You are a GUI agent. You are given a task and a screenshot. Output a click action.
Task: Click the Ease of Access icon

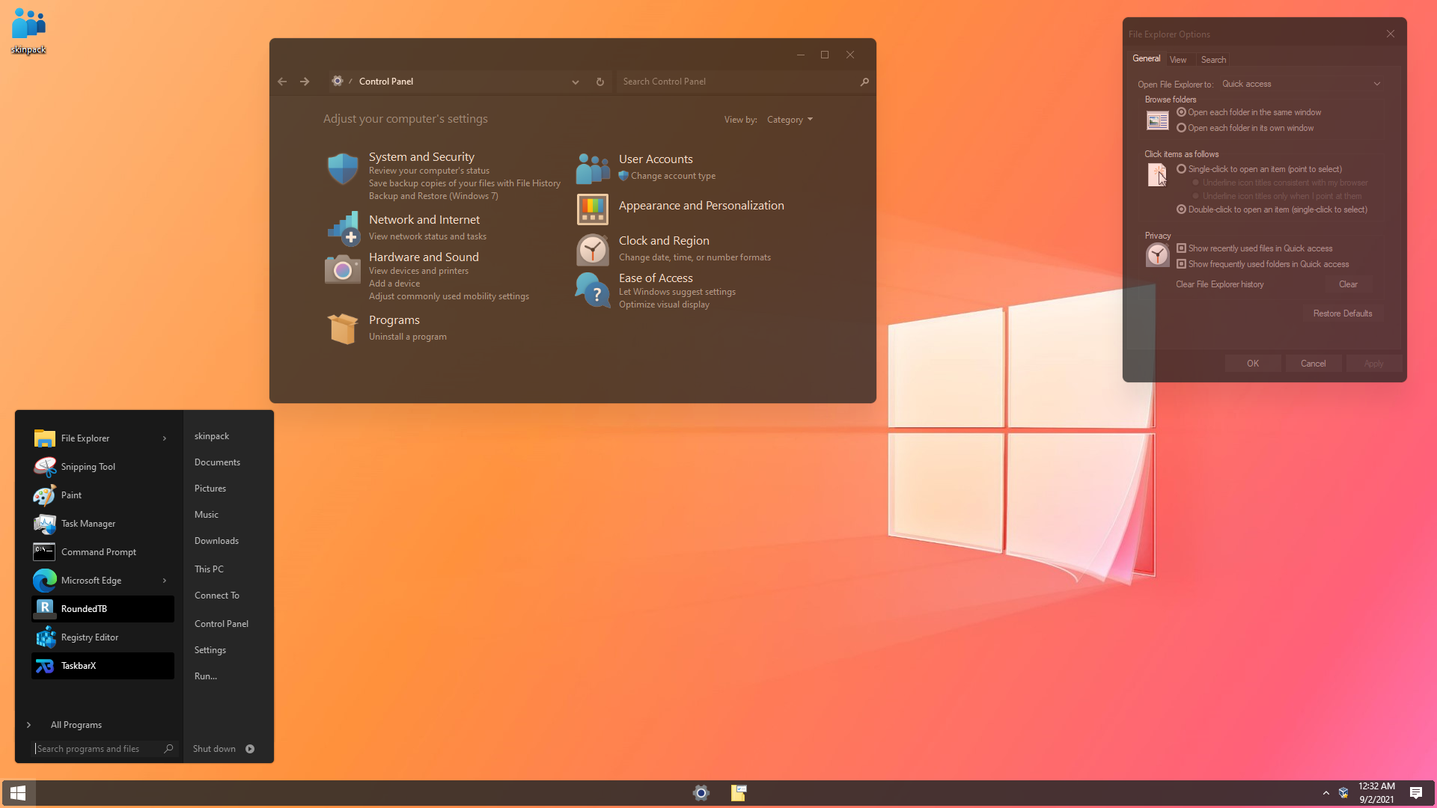coord(592,290)
